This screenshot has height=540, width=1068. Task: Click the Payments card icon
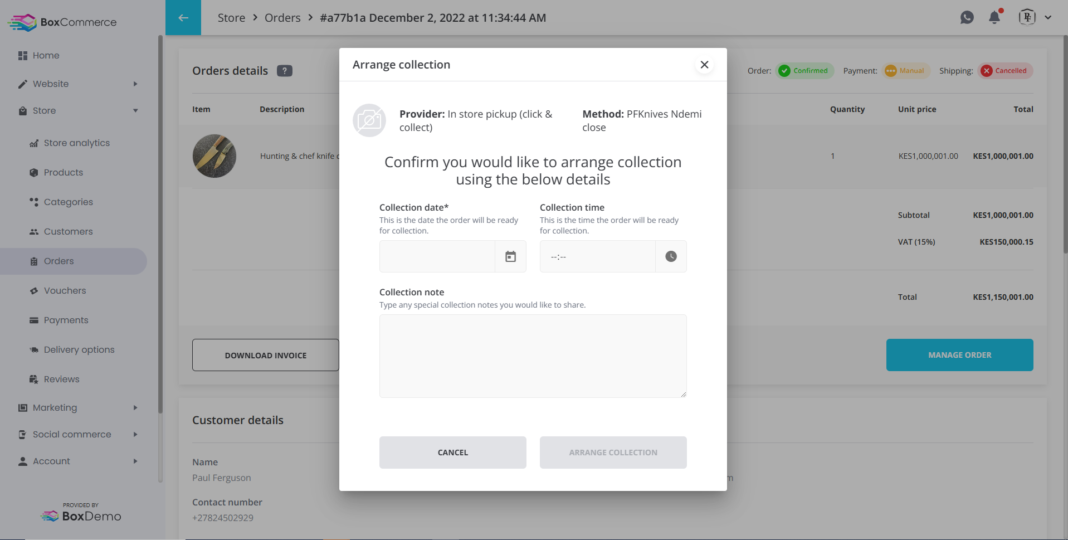tap(34, 320)
